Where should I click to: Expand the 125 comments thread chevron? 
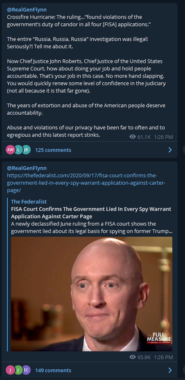click(x=170, y=150)
